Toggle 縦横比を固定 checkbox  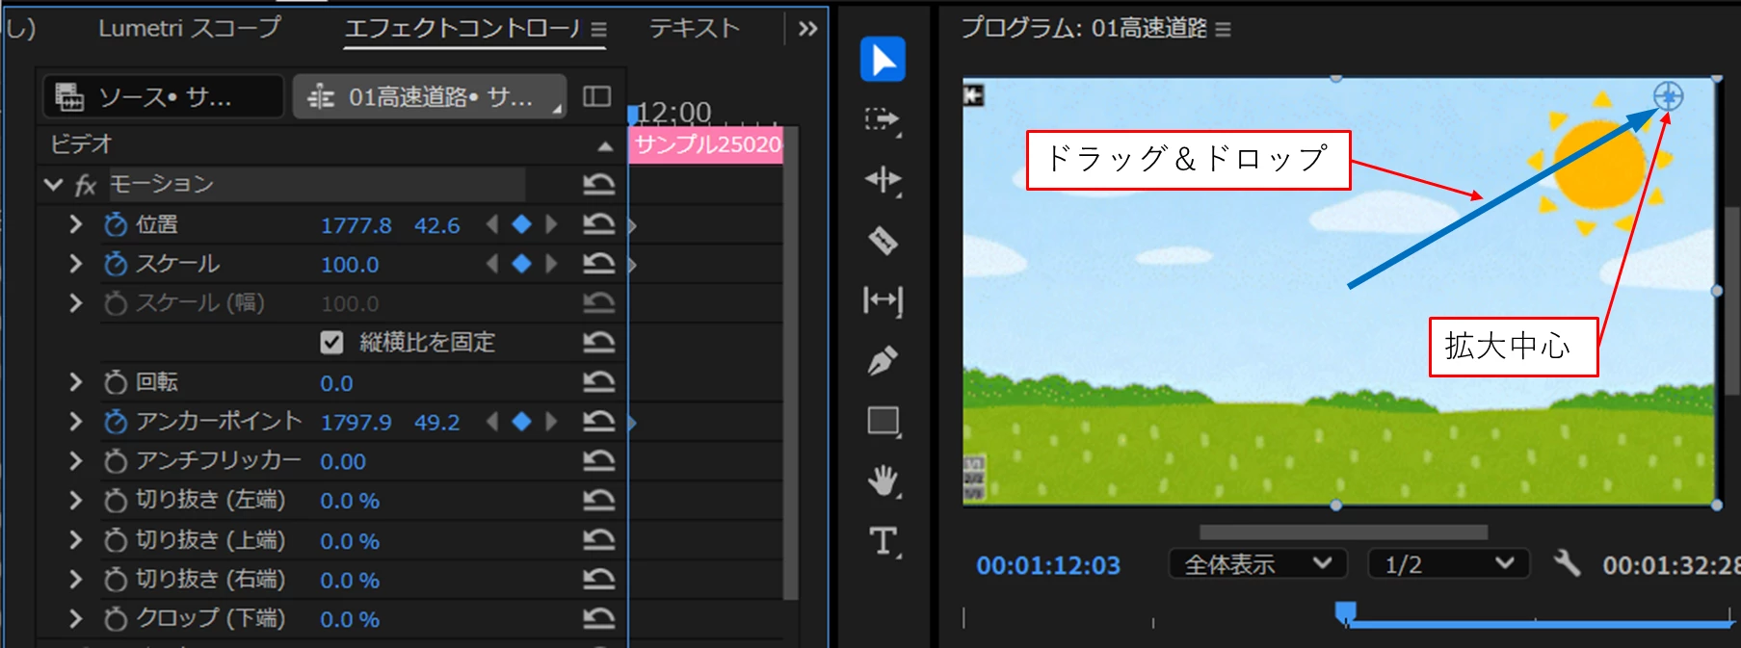(331, 343)
